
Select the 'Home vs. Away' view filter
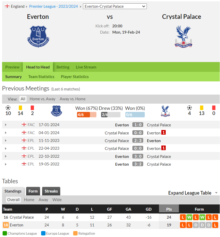[x=42, y=99]
